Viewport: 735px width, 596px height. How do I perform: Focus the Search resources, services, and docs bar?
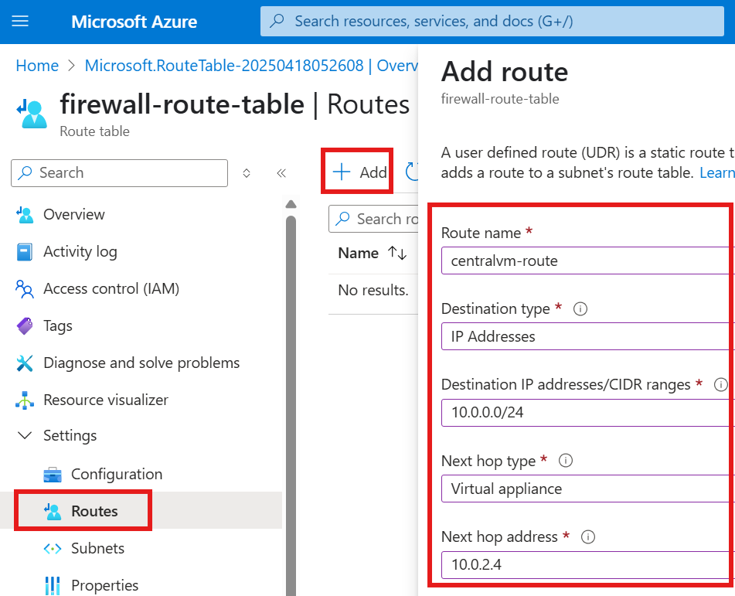pyautogui.click(x=492, y=21)
